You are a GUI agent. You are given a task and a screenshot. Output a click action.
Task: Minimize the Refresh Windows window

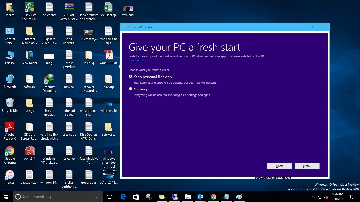point(299,27)
